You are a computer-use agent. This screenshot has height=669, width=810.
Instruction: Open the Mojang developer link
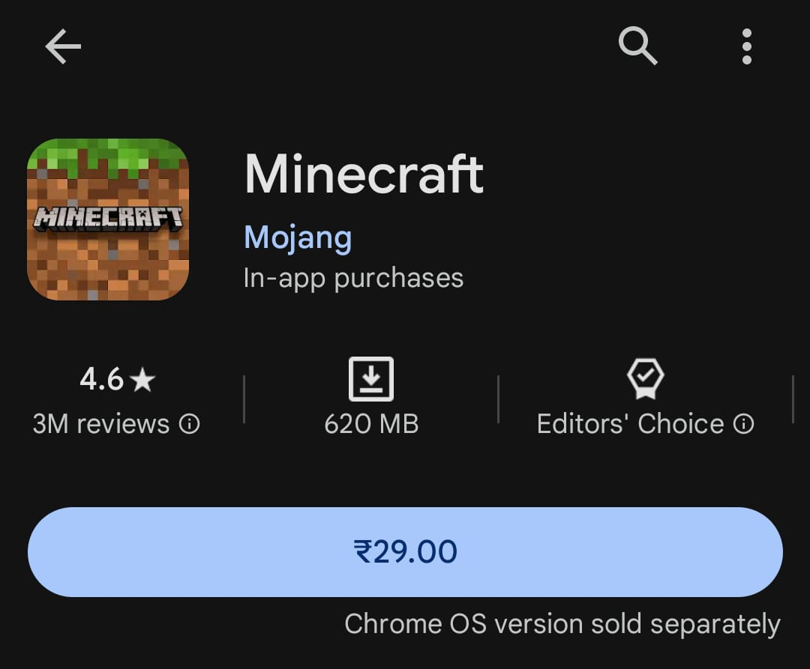[x=298, y=237]
